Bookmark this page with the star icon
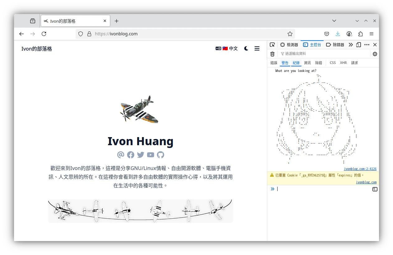This screenshot has width=393, height=255. click(x=290, y=34)
